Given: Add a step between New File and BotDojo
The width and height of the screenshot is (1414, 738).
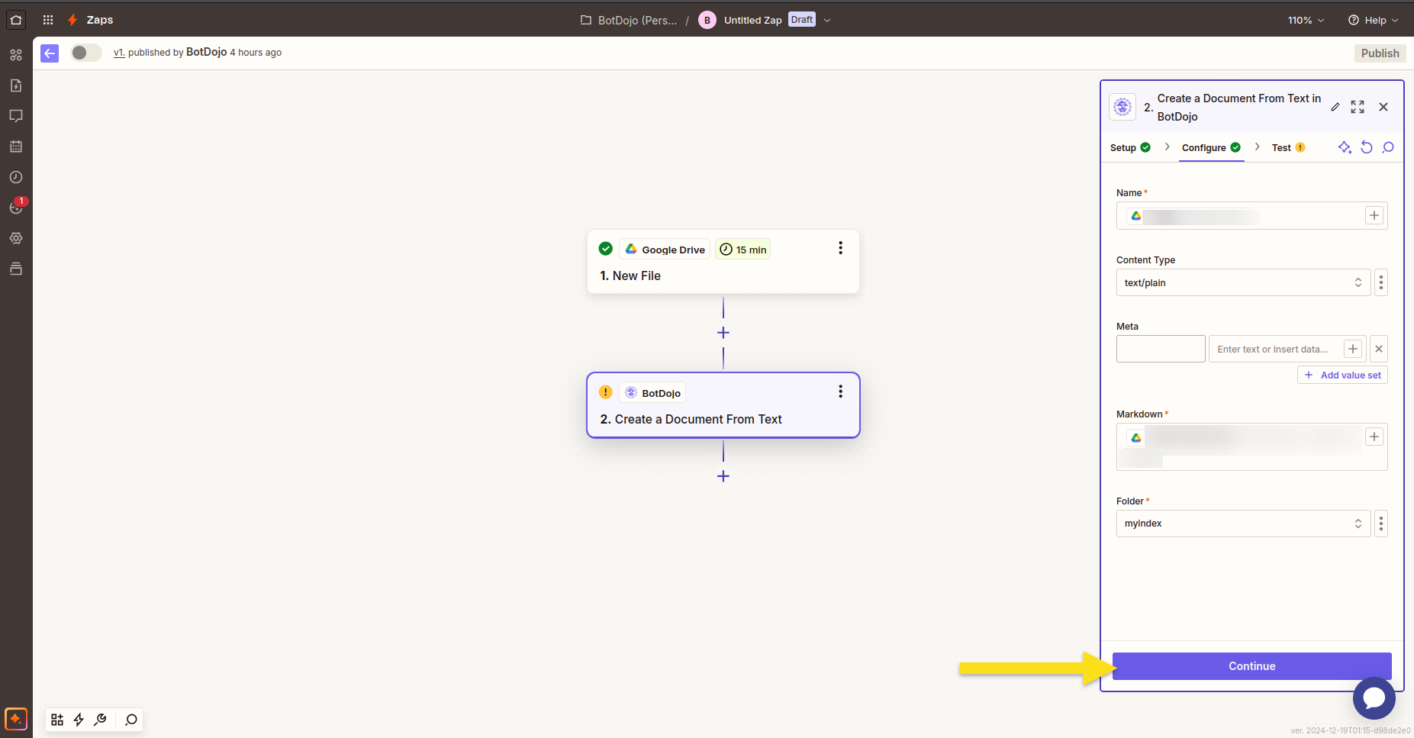Looking at the screenshot, I should click(723, 333).
